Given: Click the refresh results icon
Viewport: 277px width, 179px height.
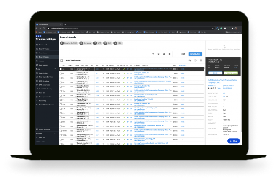Looking at the screenshot, I should click(153, 54).
